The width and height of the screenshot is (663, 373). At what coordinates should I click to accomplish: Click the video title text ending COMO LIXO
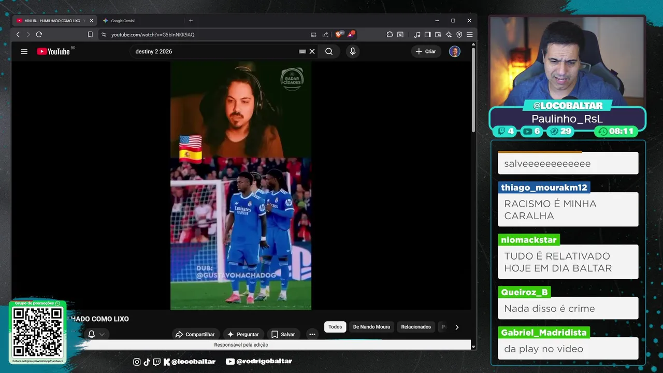pos(99,319)
